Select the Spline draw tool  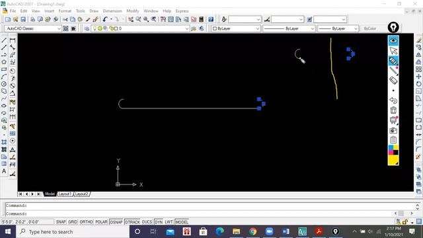(4, 99)
